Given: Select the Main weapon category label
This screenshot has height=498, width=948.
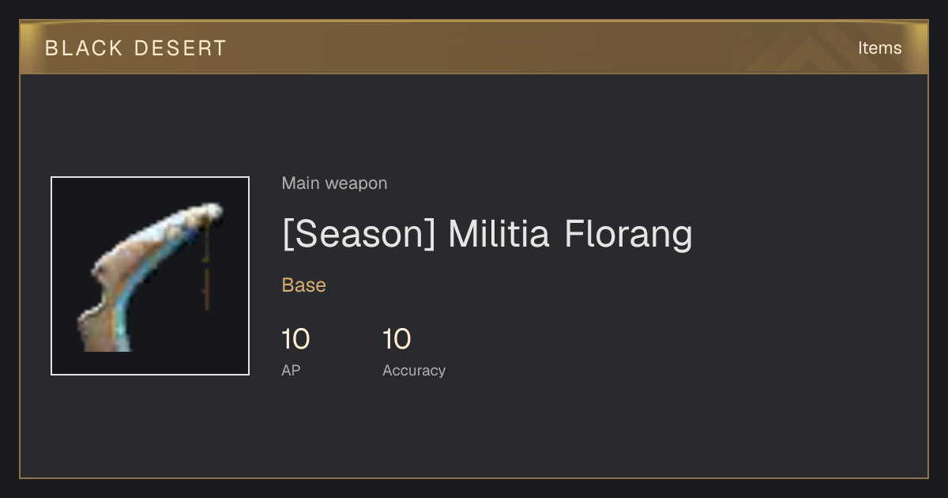Looking at the screenshot, I should pyautogui.click(x=334, y=183).
